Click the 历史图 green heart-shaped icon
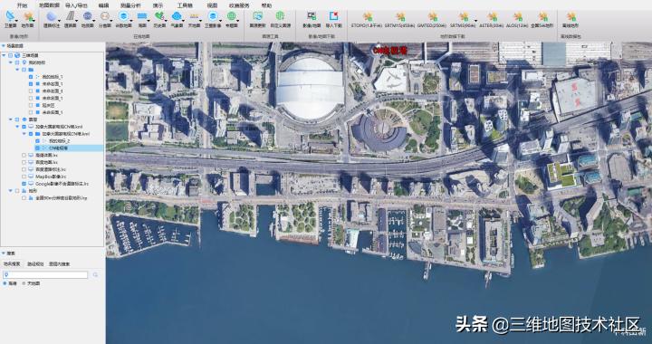The height and width of the screenshot is (344, 652). pyautogui.click(x=159, y=16)
